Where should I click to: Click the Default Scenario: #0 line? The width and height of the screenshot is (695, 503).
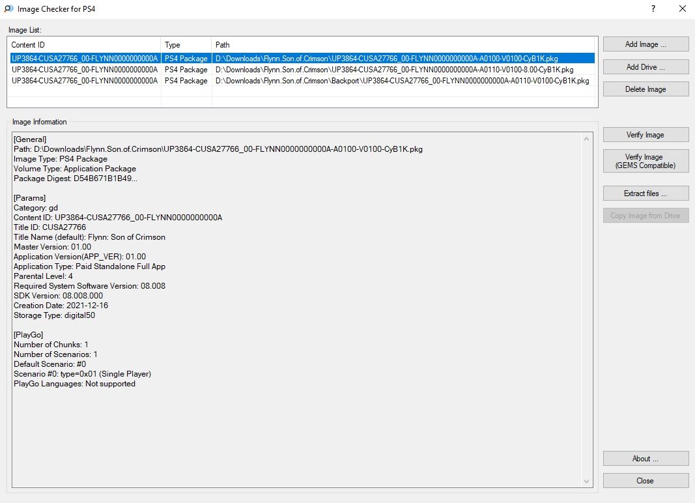[x=50, y=364]
